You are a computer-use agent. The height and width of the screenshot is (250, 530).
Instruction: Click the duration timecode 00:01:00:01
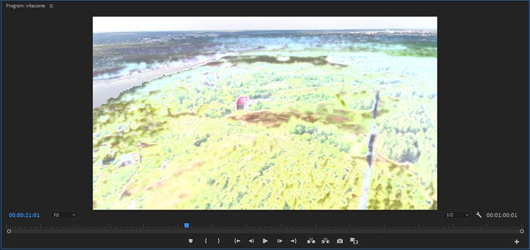click(502, 215)
